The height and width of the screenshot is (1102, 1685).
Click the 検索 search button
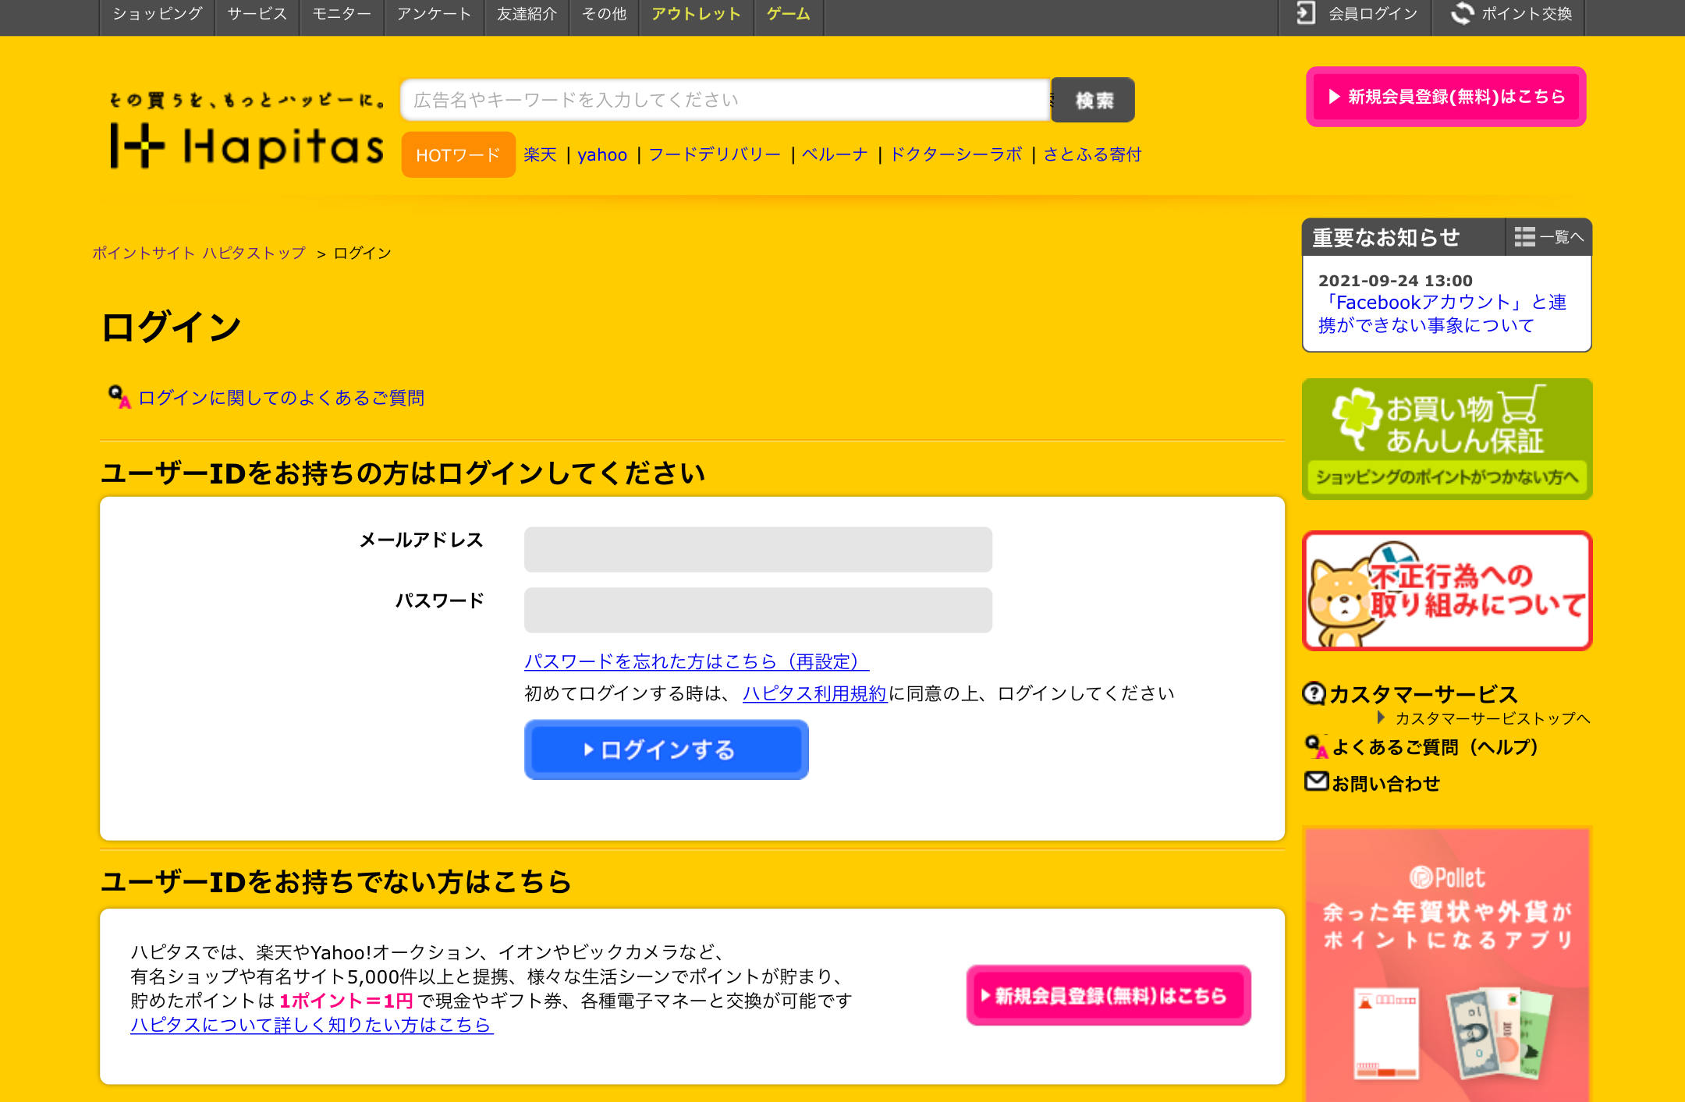coord(1093,100)
